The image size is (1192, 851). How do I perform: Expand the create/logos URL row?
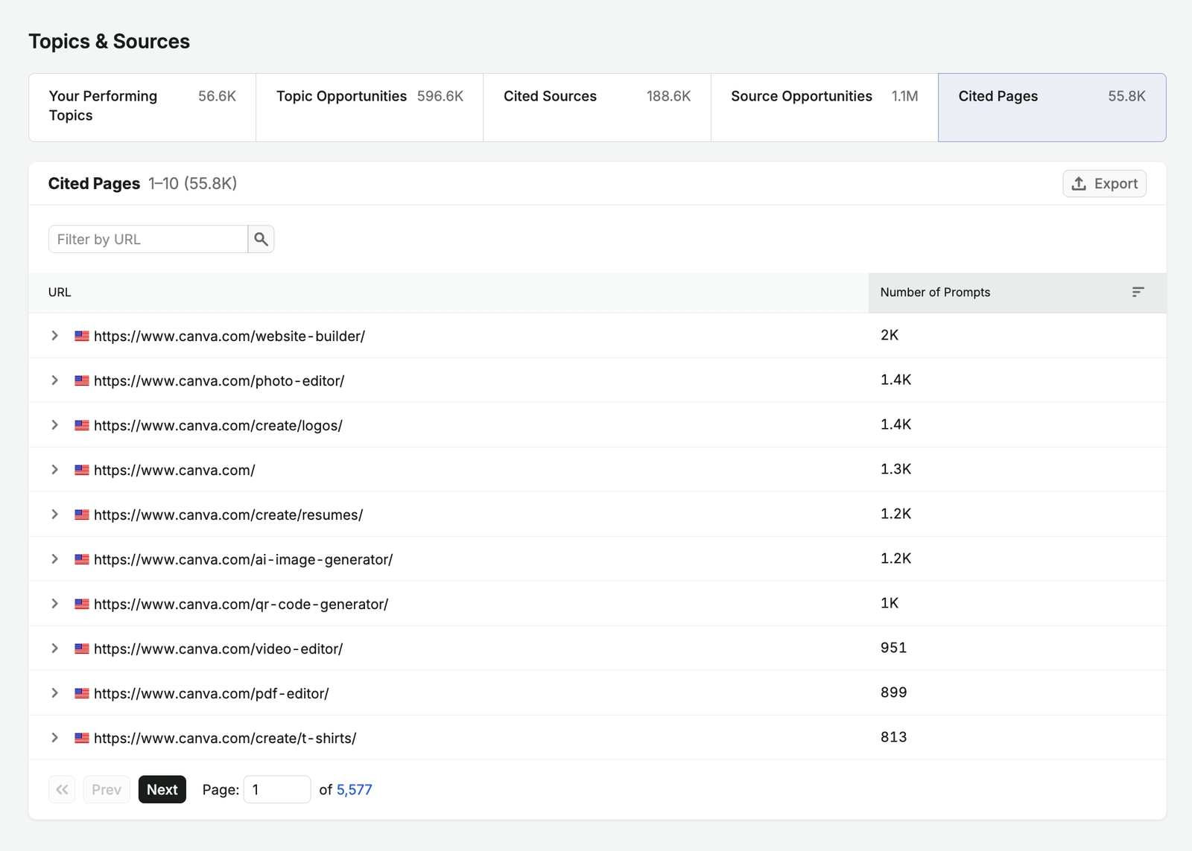pos(54,425)
